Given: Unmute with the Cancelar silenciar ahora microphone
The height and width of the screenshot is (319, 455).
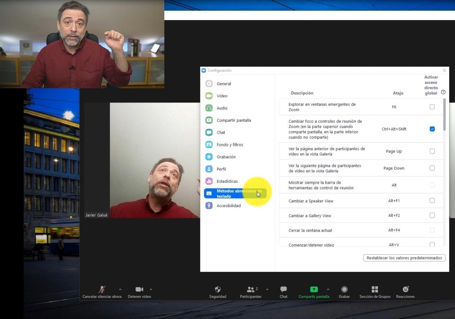Looking at the screenshot, I should (x=102, y=289).
